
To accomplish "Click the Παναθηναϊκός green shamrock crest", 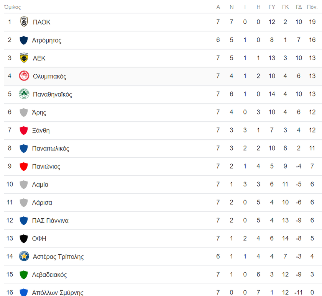I will point(24,94).
